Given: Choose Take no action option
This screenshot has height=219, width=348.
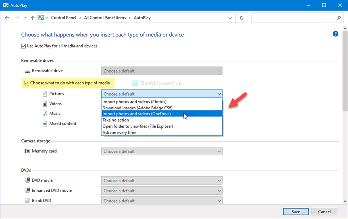Looking at the screenshot, I should [119, 120].
